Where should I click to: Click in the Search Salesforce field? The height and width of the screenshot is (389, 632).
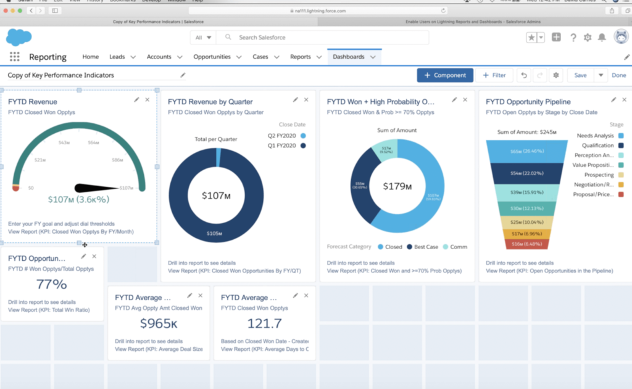click(322, 38)
